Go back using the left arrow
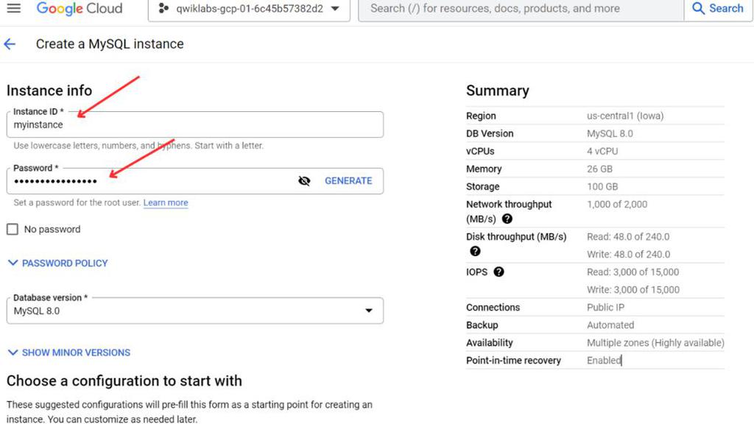The image size is (754, 424). (x=10, y=44)
